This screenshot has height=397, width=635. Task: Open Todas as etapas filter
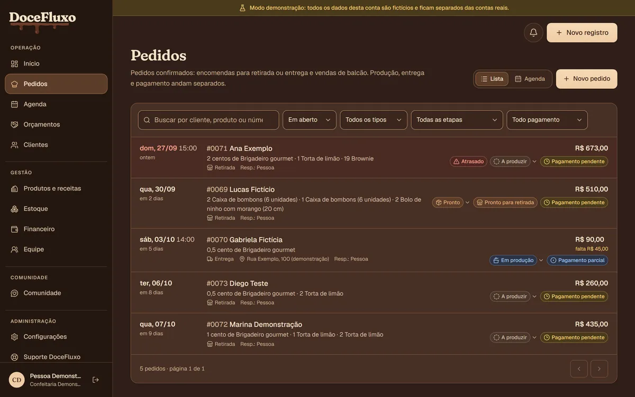pos(457,120)
